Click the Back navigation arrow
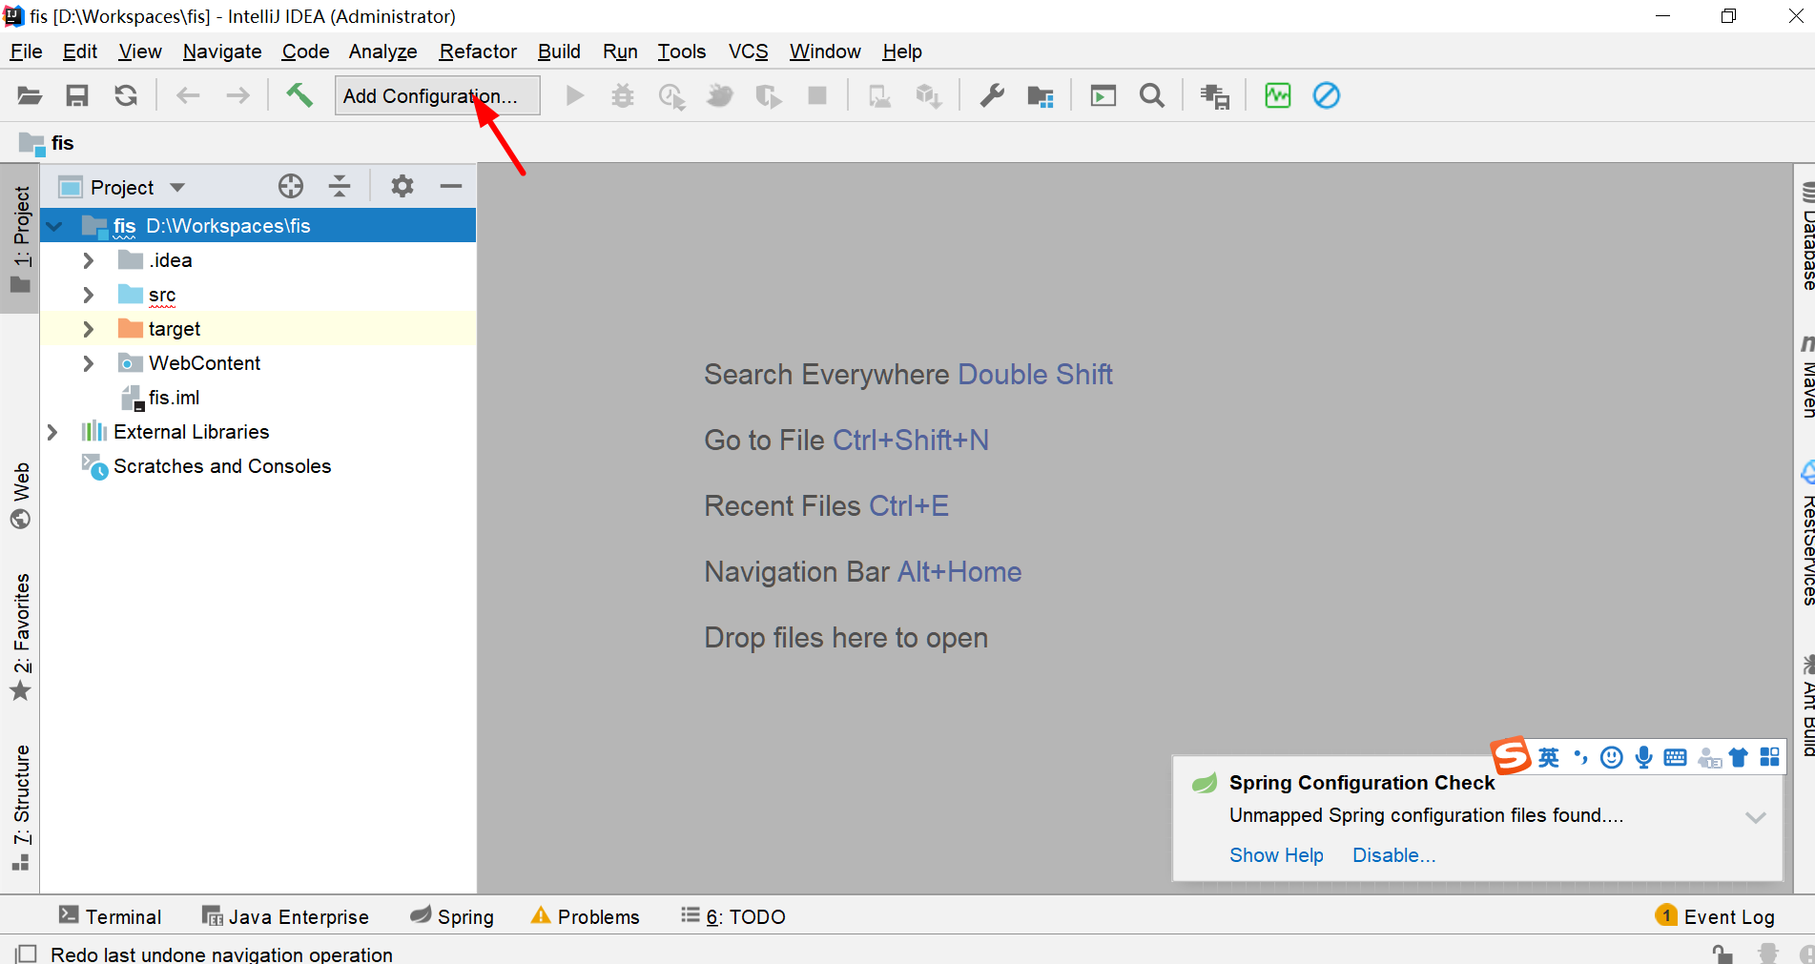Screen dimensions: 1815x964 (x=188, y=95)
